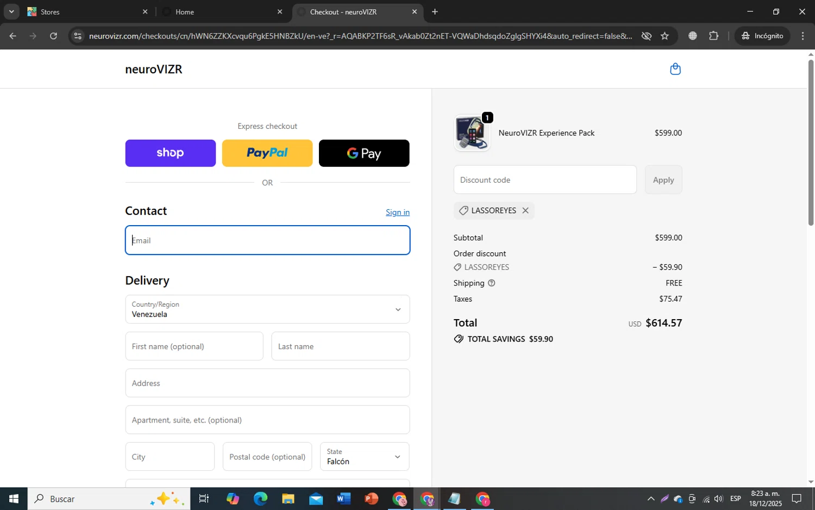Open the State dropdown showing Falcón
Viewport: 815px width, 510px height.
point(365,457)
